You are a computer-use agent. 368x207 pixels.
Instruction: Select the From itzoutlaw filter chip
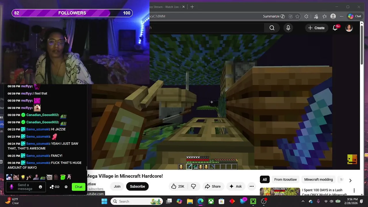[285, 179]
